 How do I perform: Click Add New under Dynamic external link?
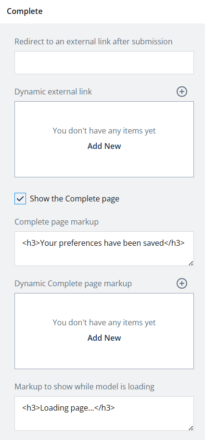coord(104,146)
